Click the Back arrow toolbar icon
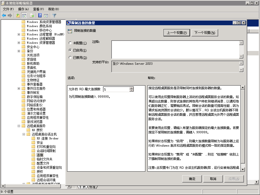Viewport: 260px width, 195px height. point(4,16)
